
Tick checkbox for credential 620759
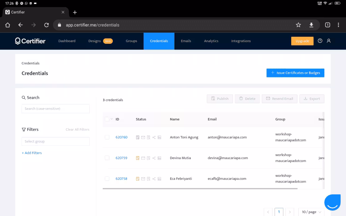tap(107, 158)
